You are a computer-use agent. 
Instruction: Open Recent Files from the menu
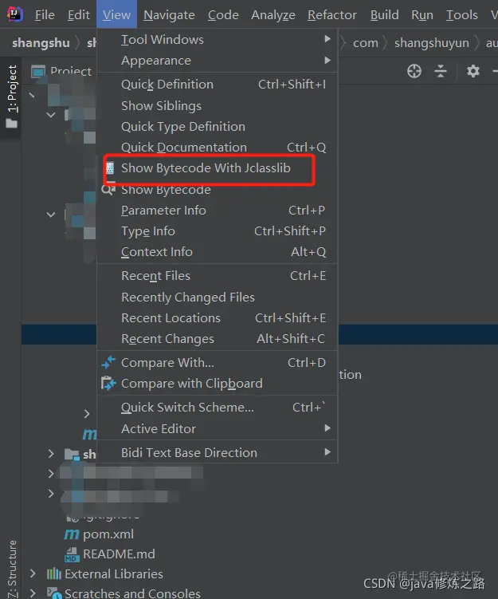[218, 275]
